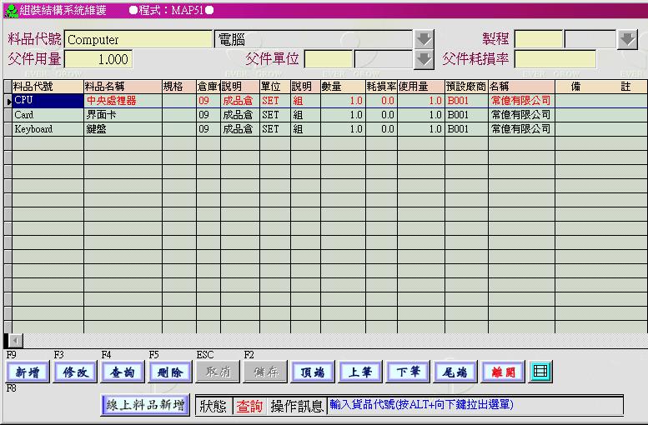Click the 新增 button
This screenshot has width=648, height=425.
click(x=27, y=372)
